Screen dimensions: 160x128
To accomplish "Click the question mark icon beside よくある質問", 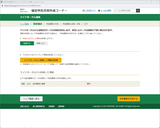I will point(99,10).
